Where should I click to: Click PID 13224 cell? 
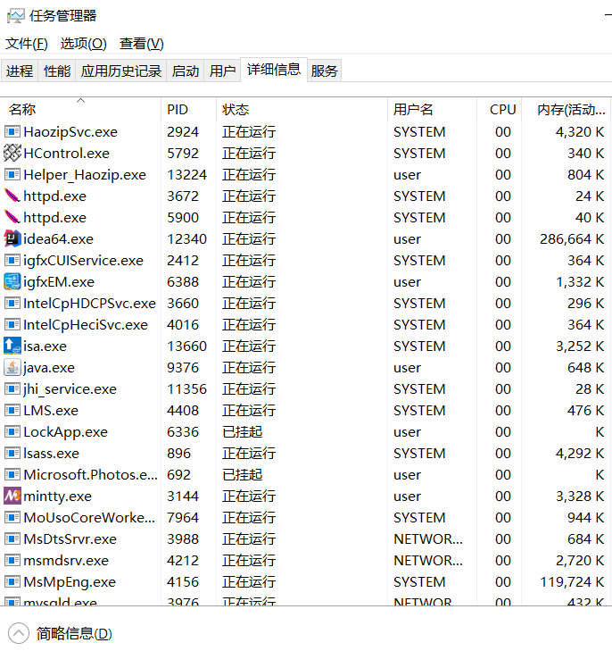tap(186, 175)
